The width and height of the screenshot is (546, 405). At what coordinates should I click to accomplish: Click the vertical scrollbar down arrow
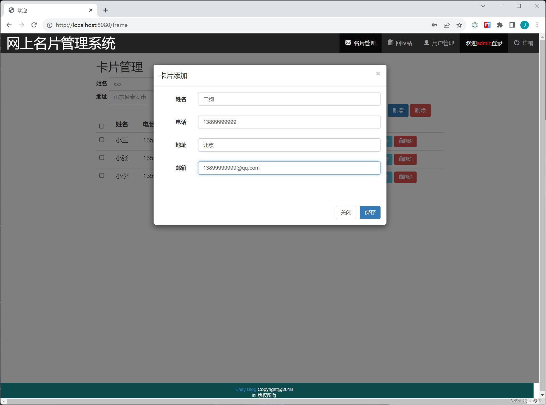(542, 395)
